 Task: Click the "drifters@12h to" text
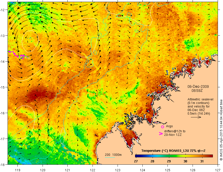click(x=175, y=131)
